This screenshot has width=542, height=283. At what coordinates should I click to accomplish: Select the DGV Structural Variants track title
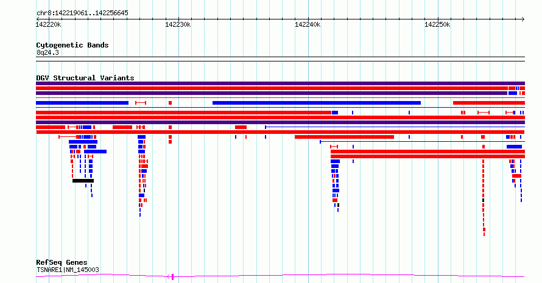pyautogui.click(x=85, y=78)
